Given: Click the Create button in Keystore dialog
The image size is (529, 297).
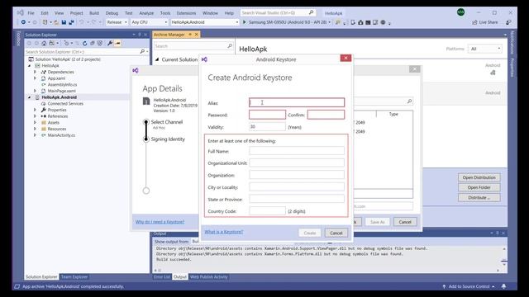Looking at the screenshot, I should click(x=310, y=233).
